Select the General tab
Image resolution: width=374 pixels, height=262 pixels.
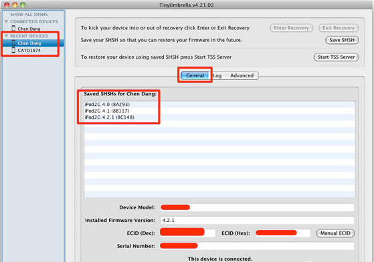click(195, 75)
